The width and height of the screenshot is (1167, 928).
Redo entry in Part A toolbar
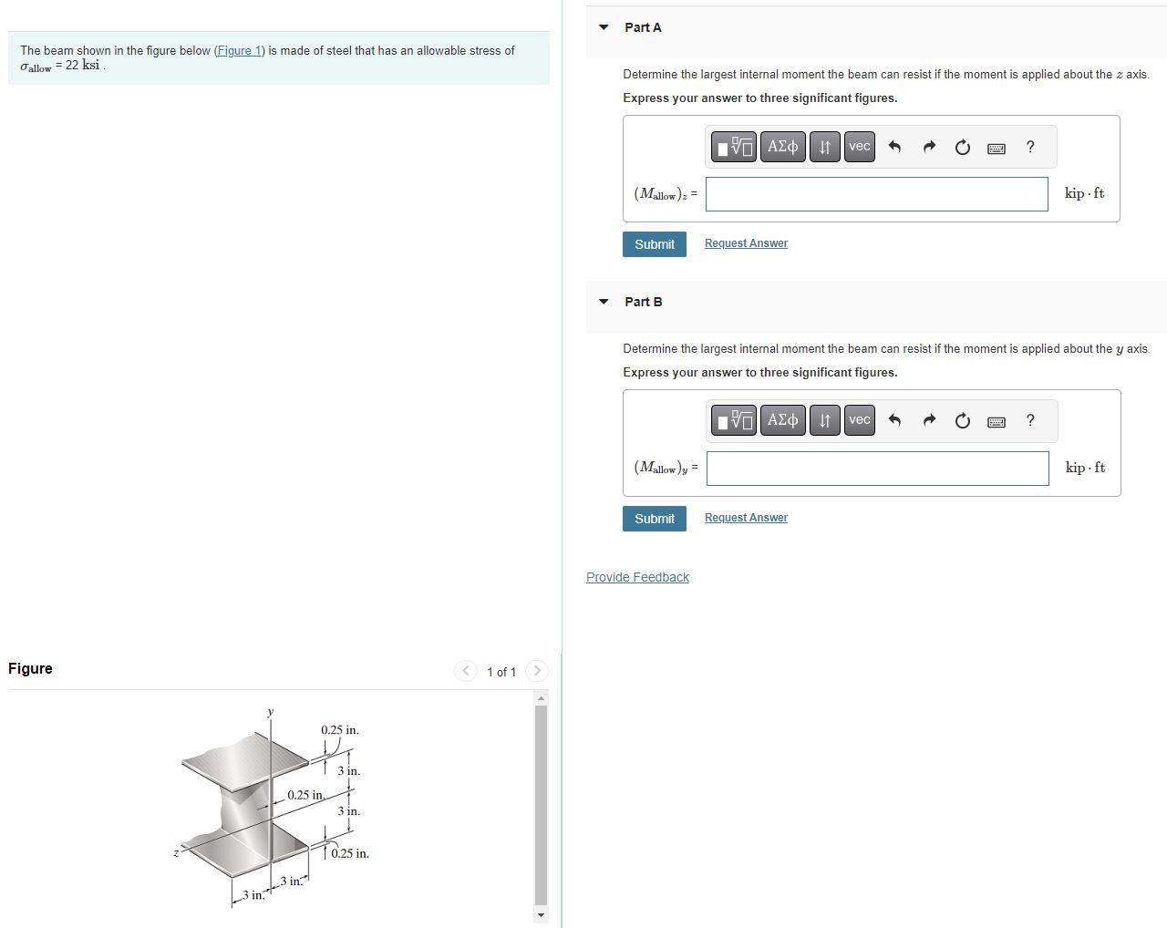(929, 147)
